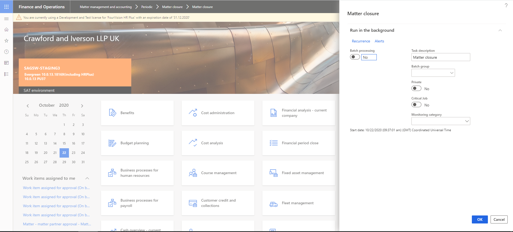The image size is (513, 232).
Task: Click the Finance and Operations title
Action: click(42, 7)
